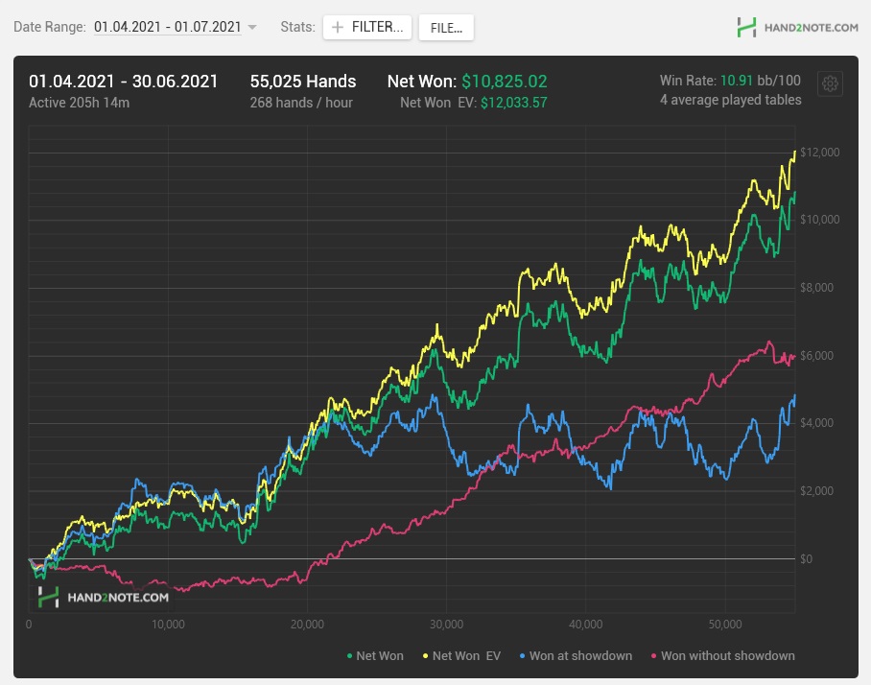Click the $8,000 y-axis label

(816, 288)
